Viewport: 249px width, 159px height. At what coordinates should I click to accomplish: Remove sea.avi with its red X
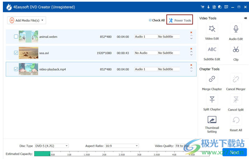(191, 48)
